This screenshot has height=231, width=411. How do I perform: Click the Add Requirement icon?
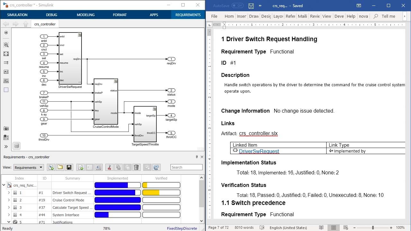pyautogui.click(x=81, y=167)
